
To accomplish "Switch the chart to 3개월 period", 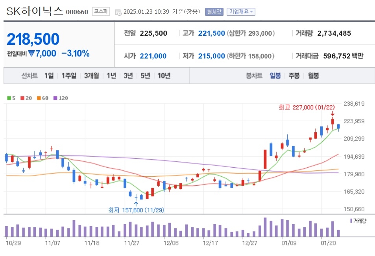I will [92, 76].
